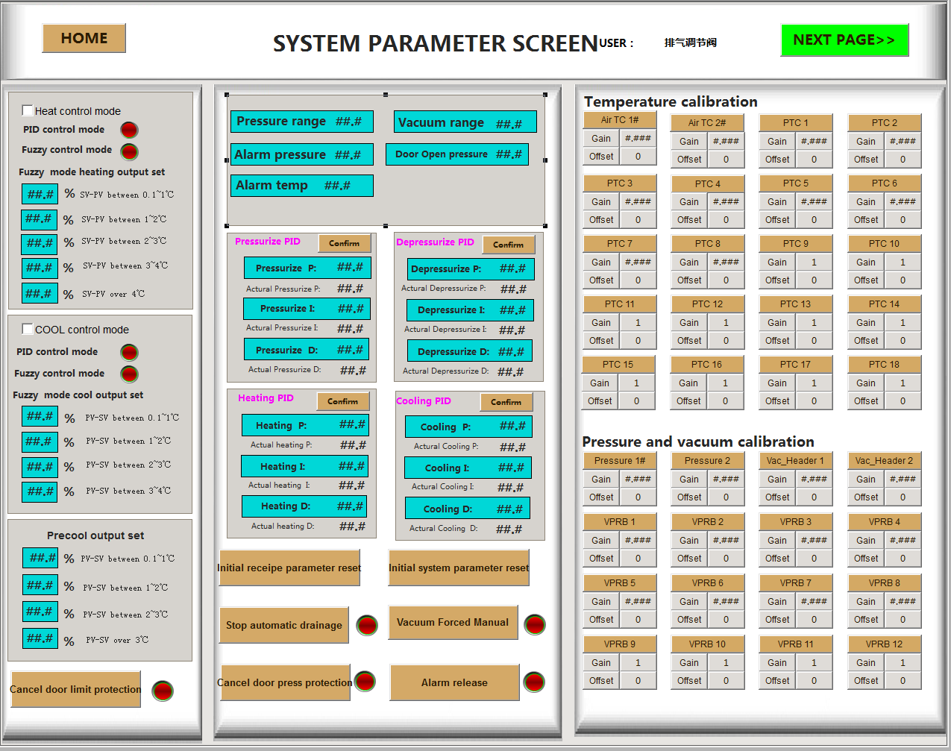951x751 pixels.
Task: Confirm the Cooling PID settings
Action: [506, 402]
